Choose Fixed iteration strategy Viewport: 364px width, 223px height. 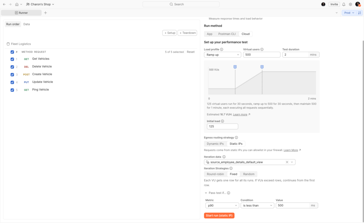point(233,174)
